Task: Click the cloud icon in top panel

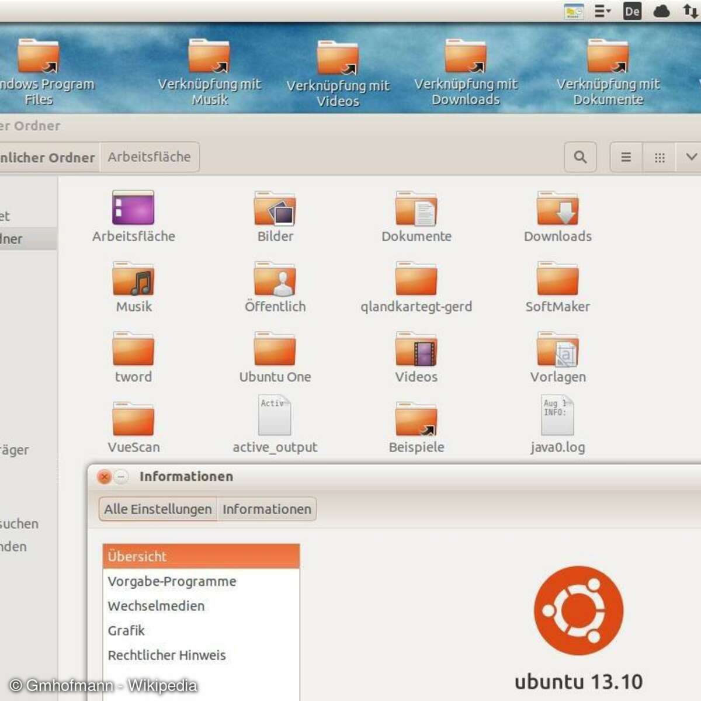Action: click(661, 11)
